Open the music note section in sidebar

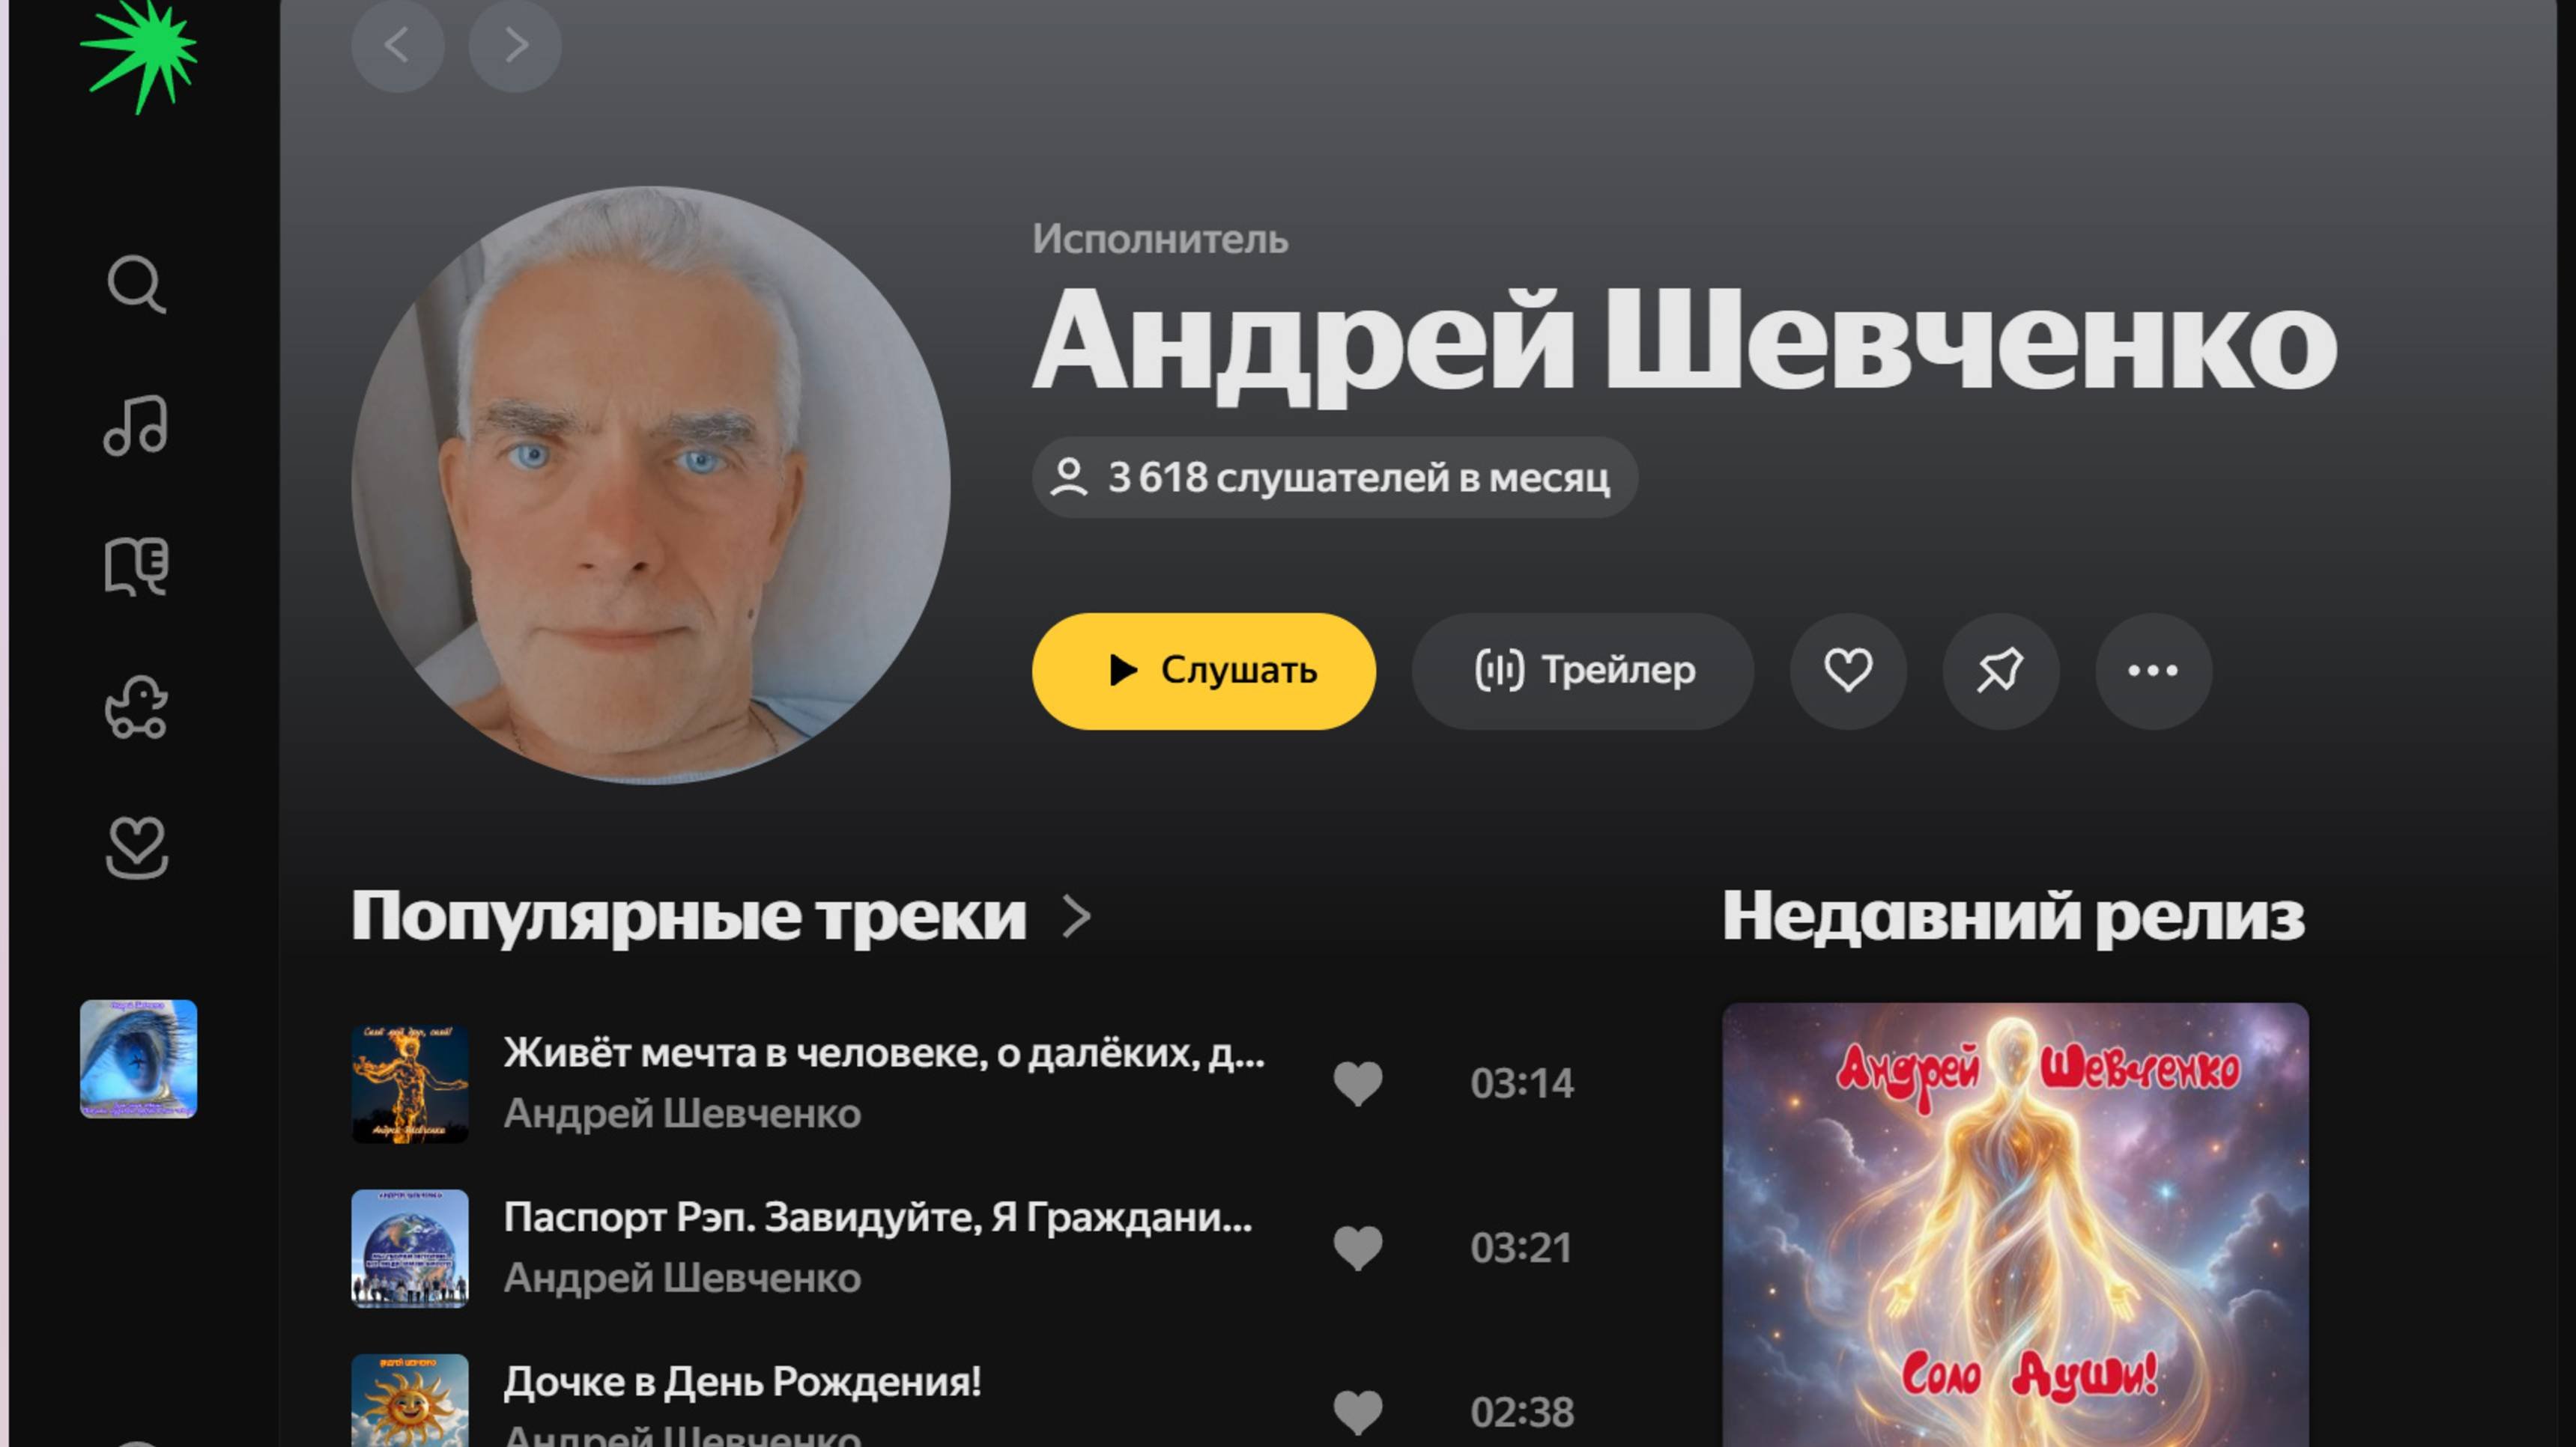[x=136, y=426]
